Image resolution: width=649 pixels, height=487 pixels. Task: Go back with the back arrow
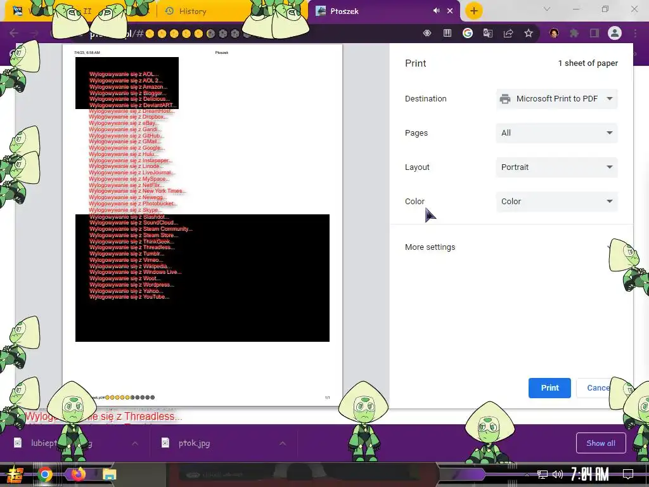pyautogui.click(x=14, y=33)
